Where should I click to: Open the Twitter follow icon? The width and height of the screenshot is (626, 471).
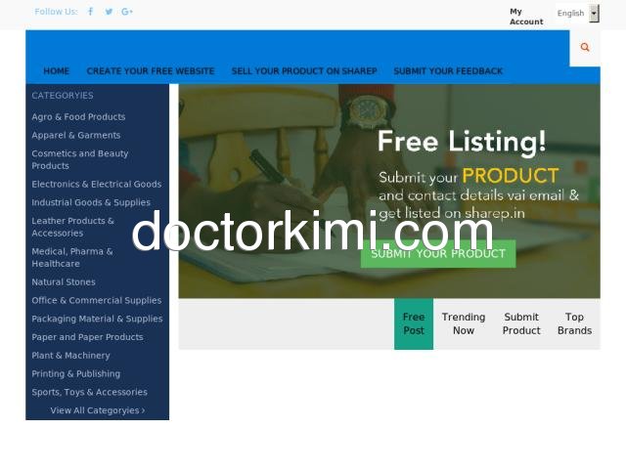pyautogui.click(x=109, y=12)
